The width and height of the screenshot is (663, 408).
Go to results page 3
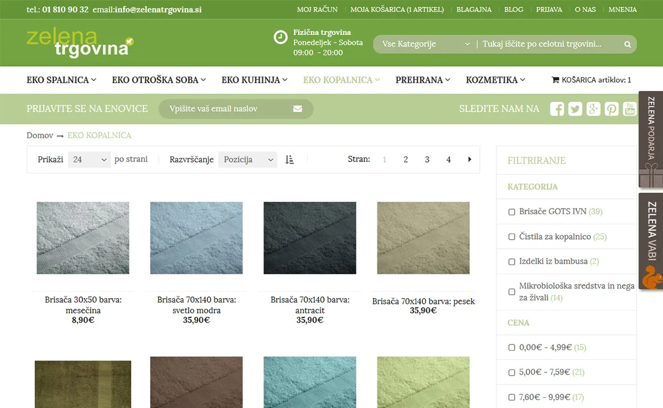[x=427, y=159]
